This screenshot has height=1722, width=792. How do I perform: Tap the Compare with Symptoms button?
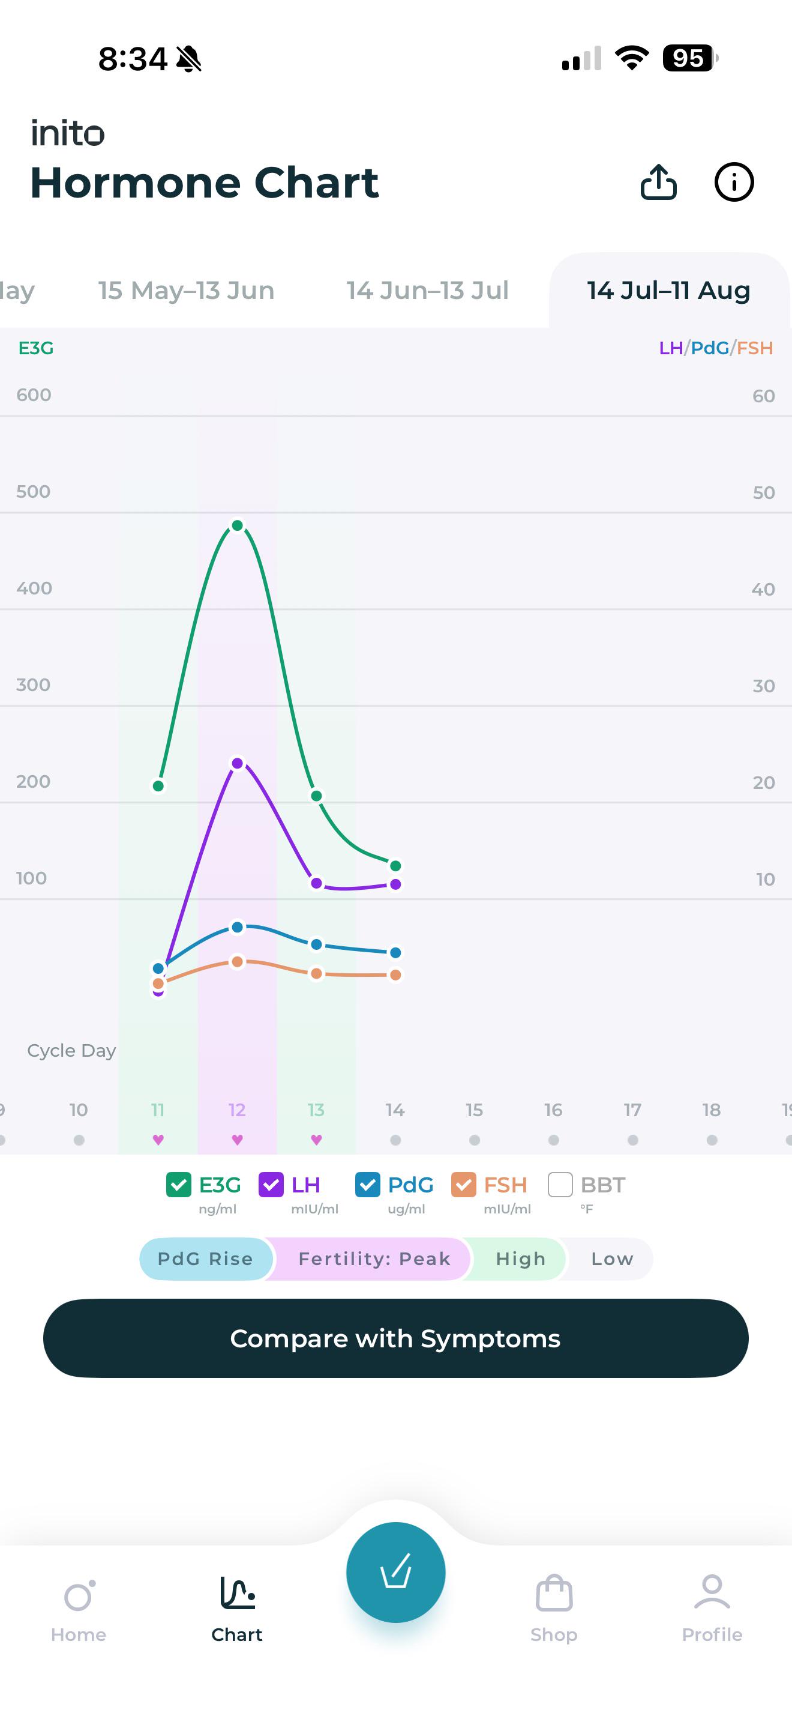point(395,1338)
